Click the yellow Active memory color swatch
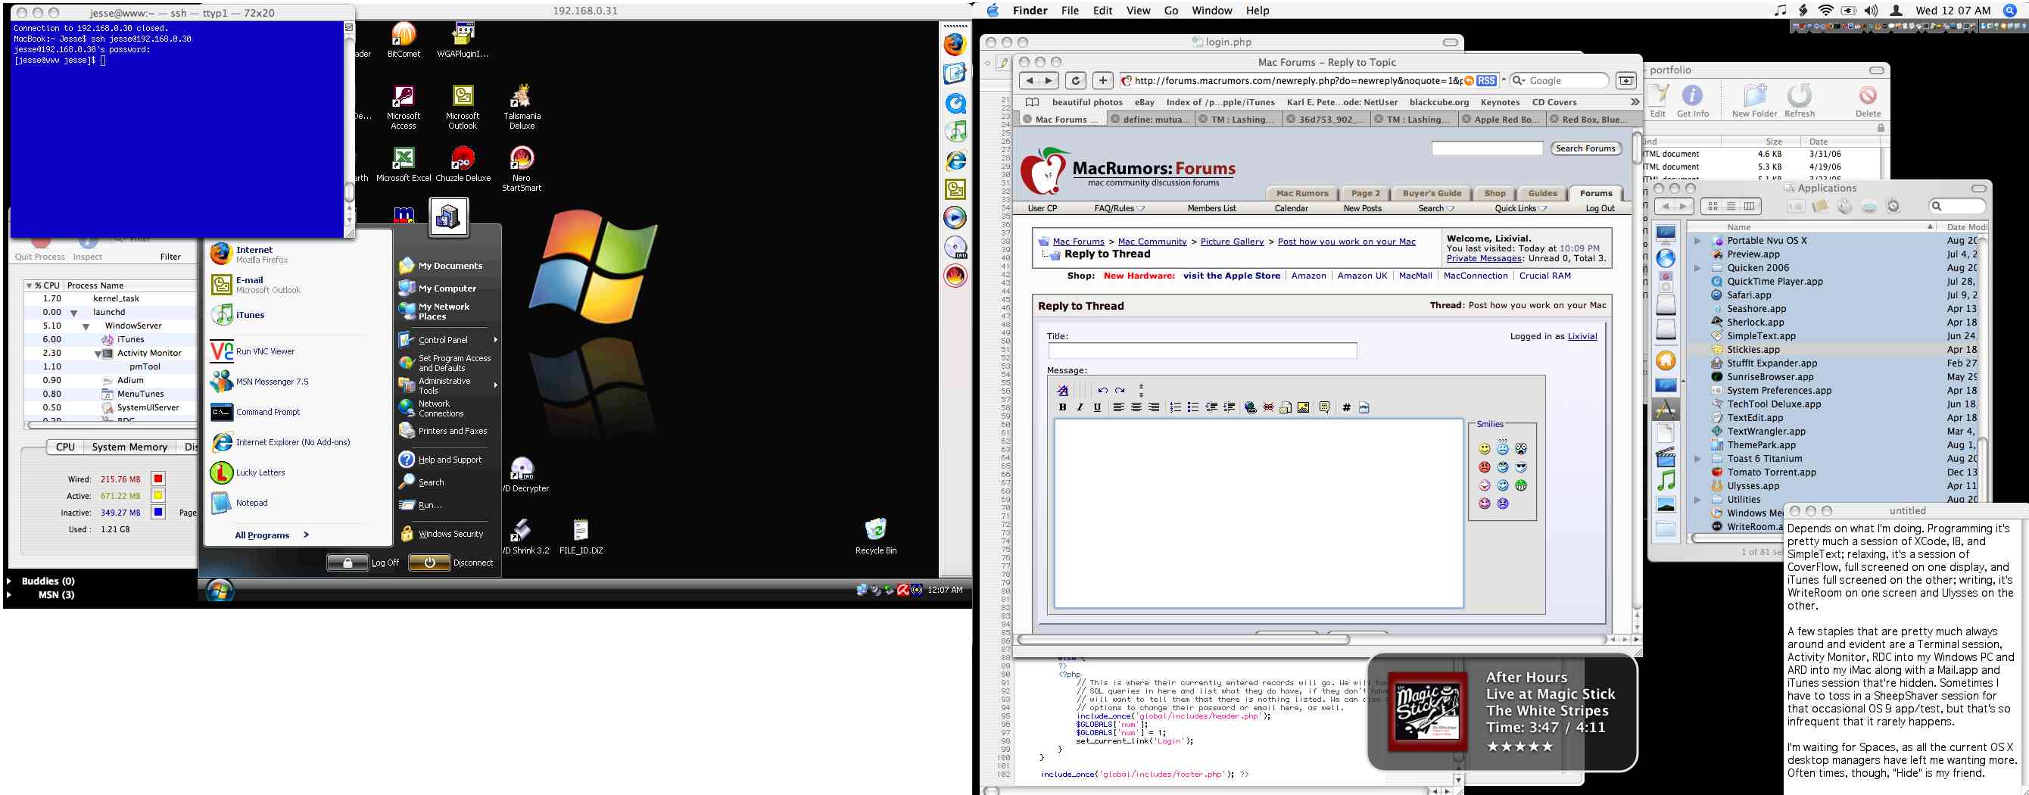This screenshot has width=2029, height=795. pos(158,496)
